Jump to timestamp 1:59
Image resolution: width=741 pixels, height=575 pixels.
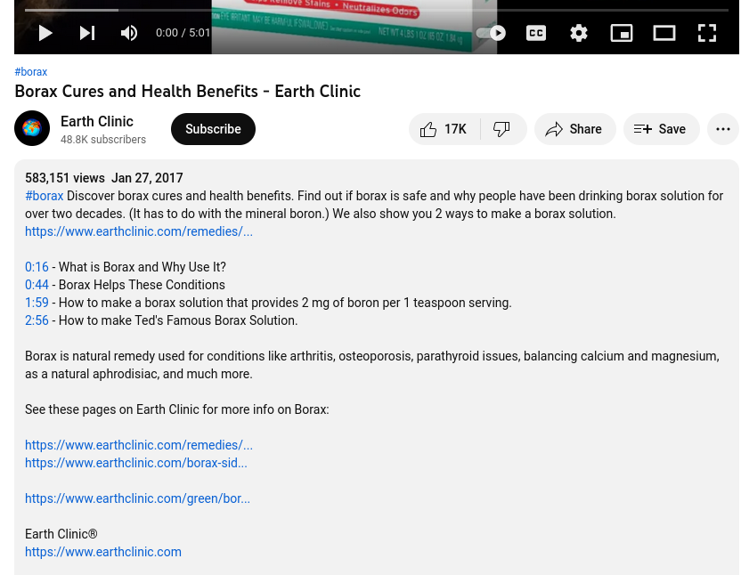(x=37, y=303)
